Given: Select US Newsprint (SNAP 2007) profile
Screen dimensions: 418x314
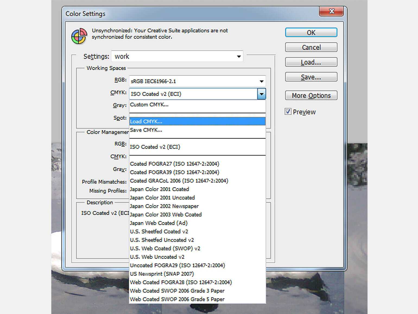Looking at the screenshot, I should [x=162, y=274].
